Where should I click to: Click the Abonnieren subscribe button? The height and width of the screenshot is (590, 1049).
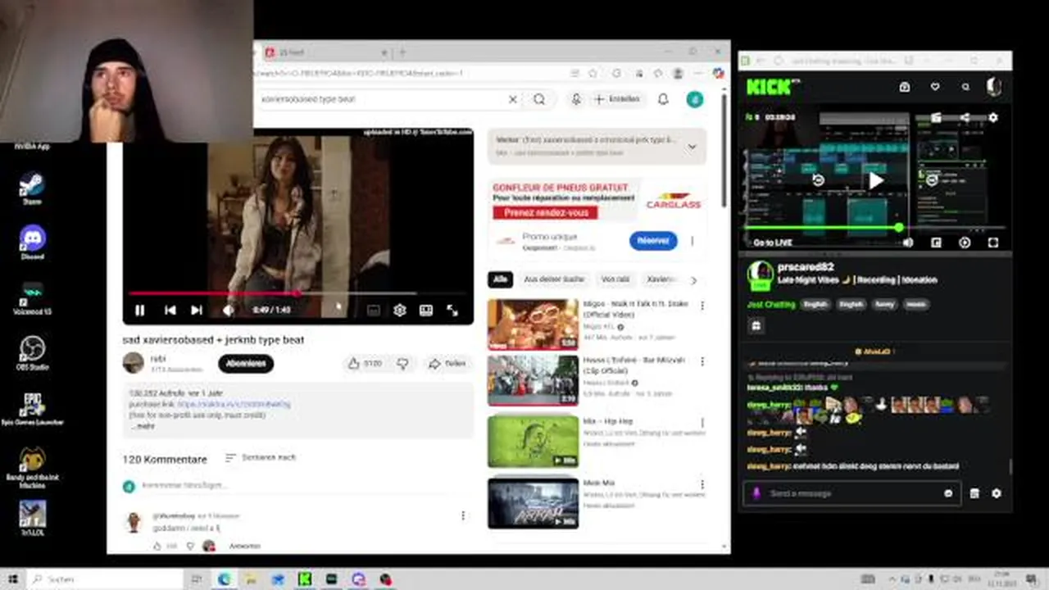click(x=246, y=364)
